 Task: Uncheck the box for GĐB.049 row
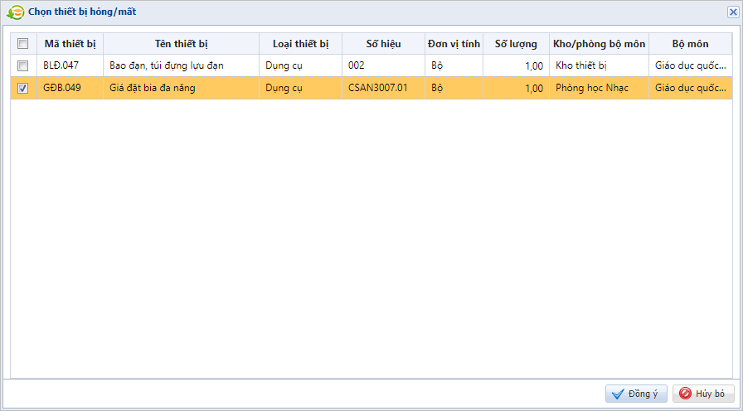point(22,88)
